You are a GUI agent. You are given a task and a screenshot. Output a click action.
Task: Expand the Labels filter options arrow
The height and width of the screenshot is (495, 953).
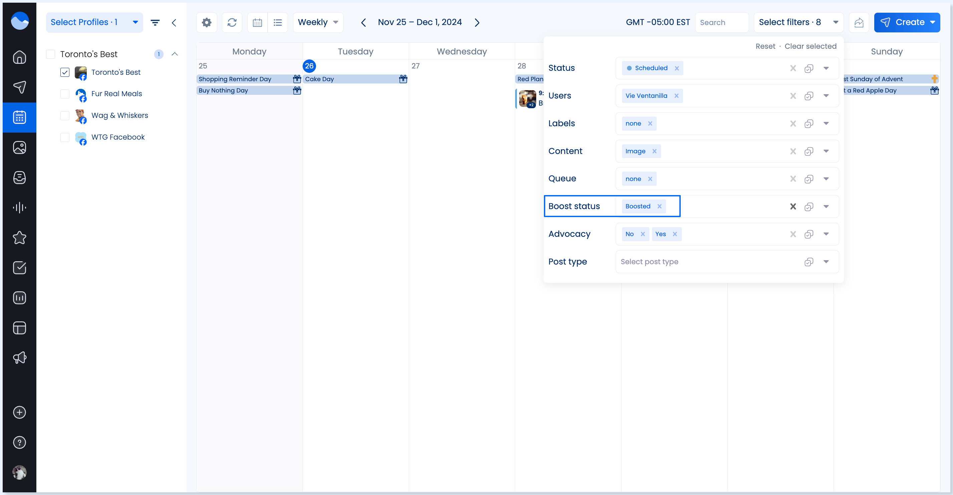(826, 123)
